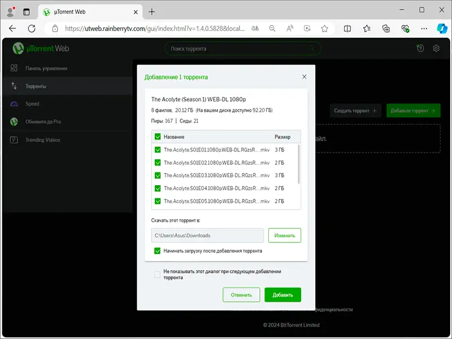
Task: Uncheck The.Acolyte.S01E01 file checkbox
Action: click(x=158, y=150)
